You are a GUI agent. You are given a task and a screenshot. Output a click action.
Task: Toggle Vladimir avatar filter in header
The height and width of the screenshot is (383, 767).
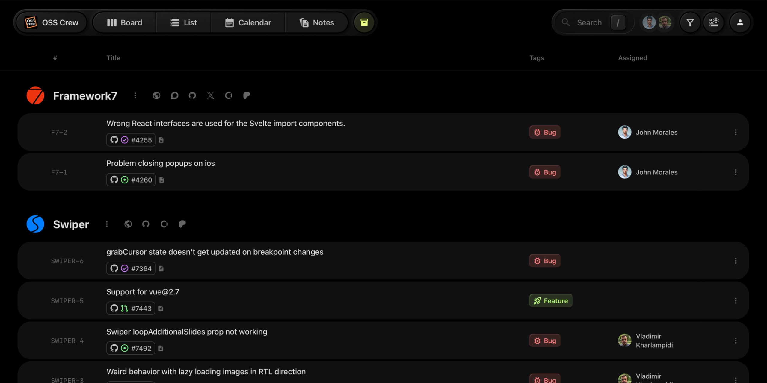pos(665,22)
